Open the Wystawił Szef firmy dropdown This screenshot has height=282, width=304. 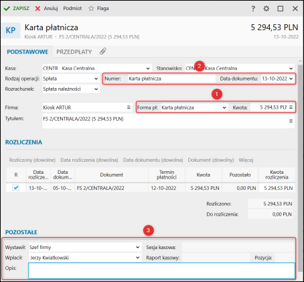tap(138, 247)
